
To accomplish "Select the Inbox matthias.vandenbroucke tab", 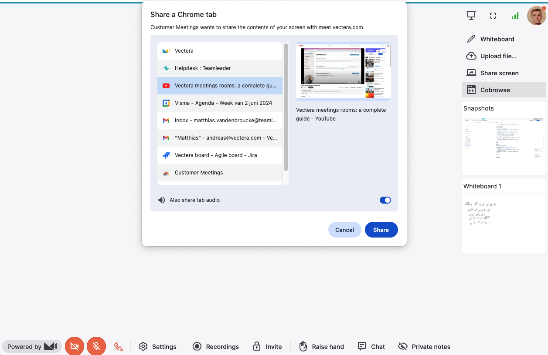I will (220, 121).
